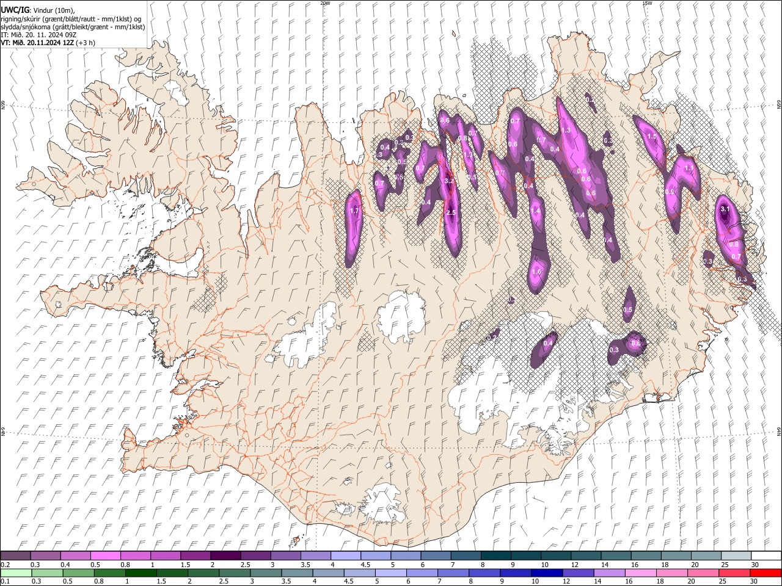Click the 1.5 snowfall value in the northeast
Screen dimensions: 782x586
[651, 136]
